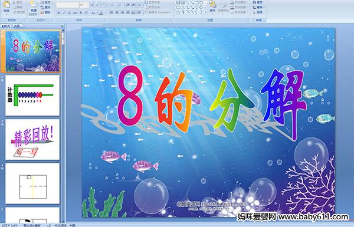Select the oval shape in the shapes gallery
The width and height of the screenshot is (354, 227).
point(202,3)
